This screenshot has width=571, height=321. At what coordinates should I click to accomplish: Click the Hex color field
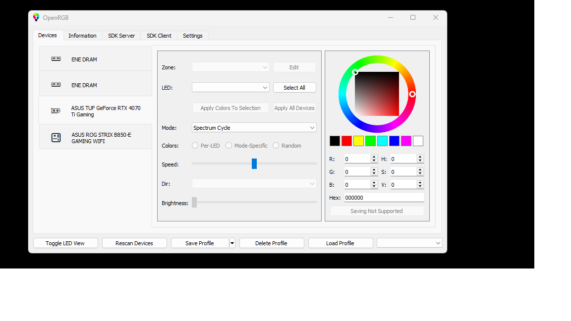(x=384, y=198)
